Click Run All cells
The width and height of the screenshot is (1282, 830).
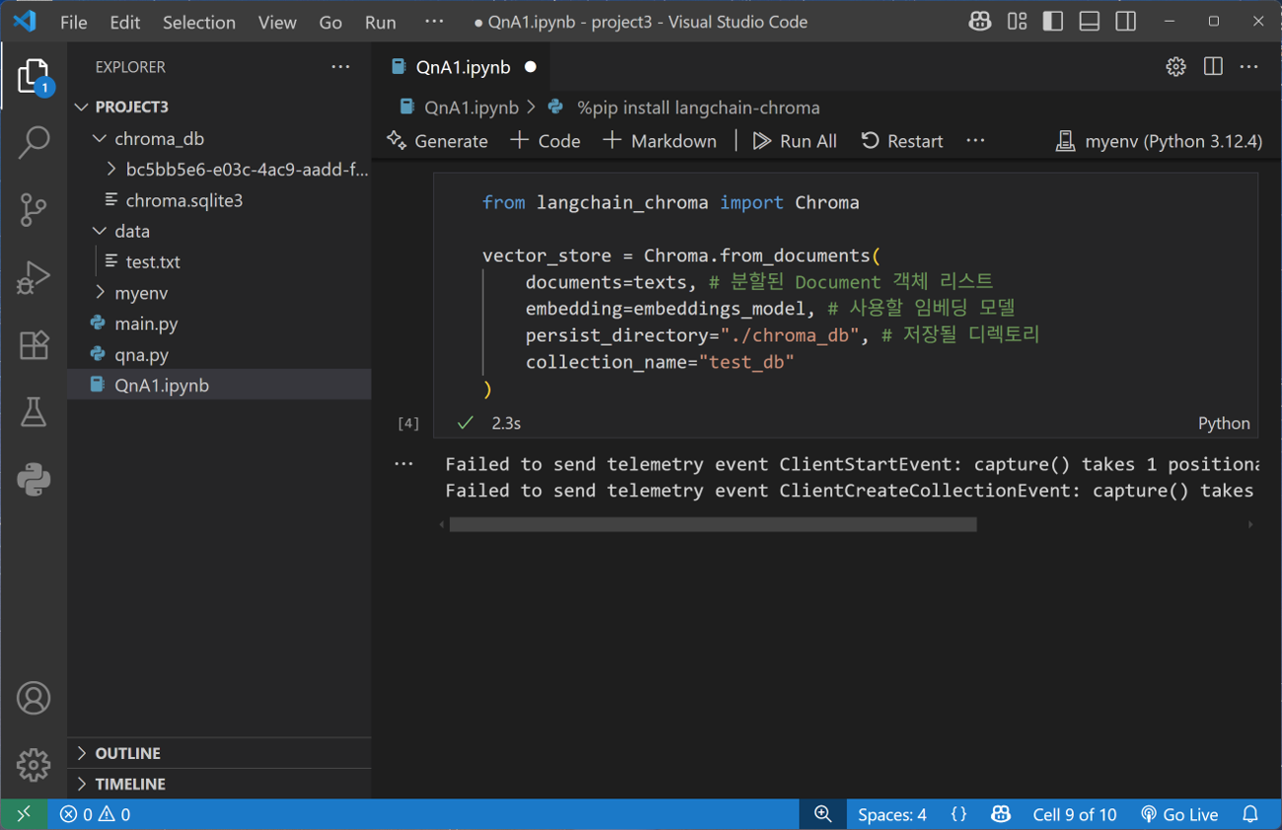coord(795,141)
